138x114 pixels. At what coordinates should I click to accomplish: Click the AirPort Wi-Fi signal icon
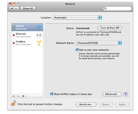click(x=39, y=27)
